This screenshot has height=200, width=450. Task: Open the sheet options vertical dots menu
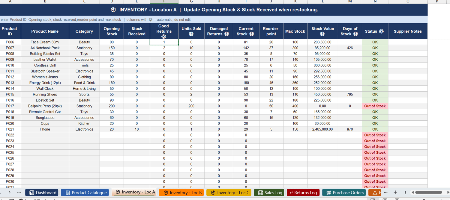(x=405, y=193)
